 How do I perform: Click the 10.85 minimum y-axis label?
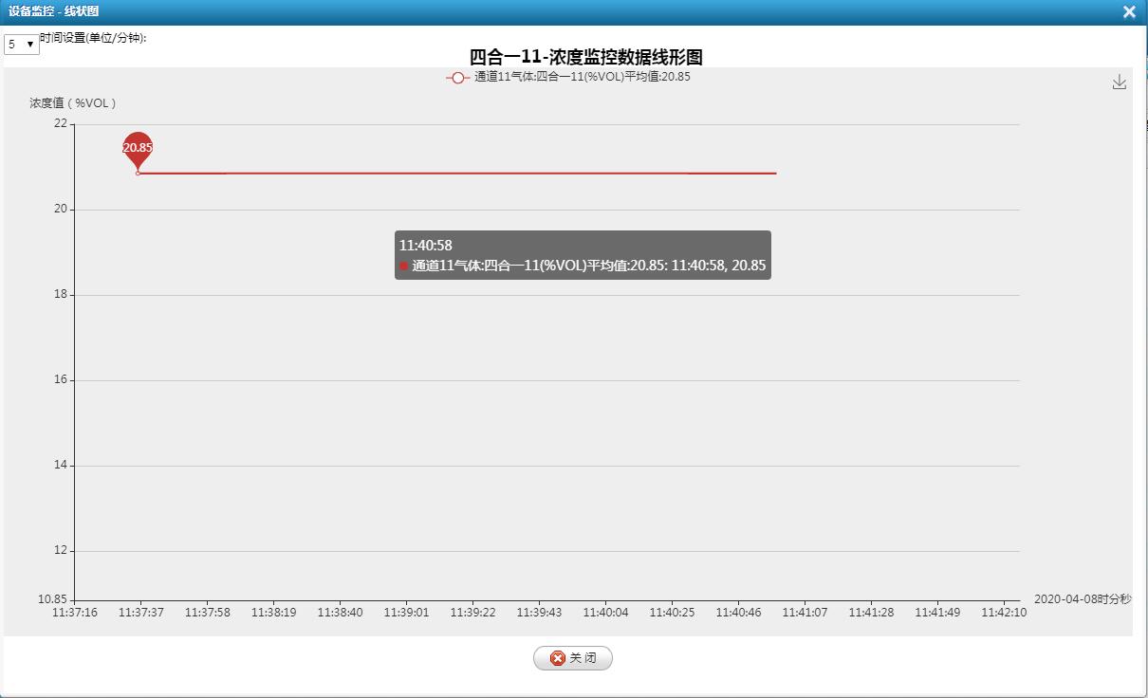[x=52, y=599]
